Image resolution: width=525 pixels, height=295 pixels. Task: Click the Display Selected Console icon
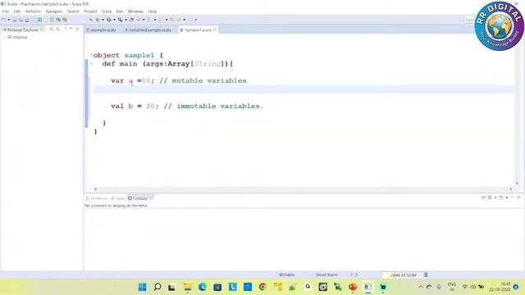coord(490,197)
